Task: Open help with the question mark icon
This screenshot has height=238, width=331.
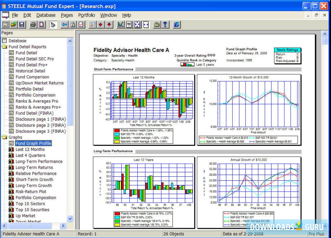Action: pos(165,24)
